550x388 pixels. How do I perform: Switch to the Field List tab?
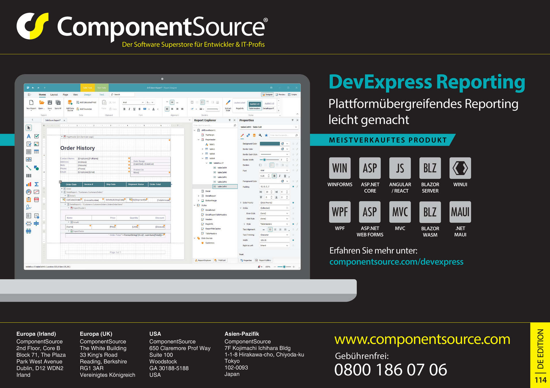click(x=221, y=260)
